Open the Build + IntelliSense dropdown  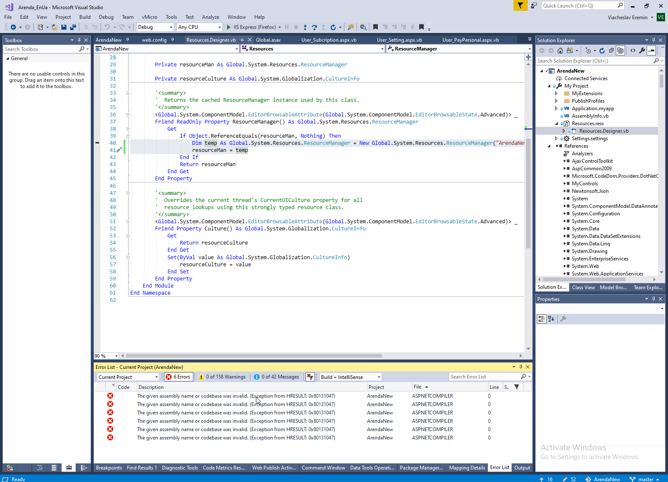(x=351, y=377)
